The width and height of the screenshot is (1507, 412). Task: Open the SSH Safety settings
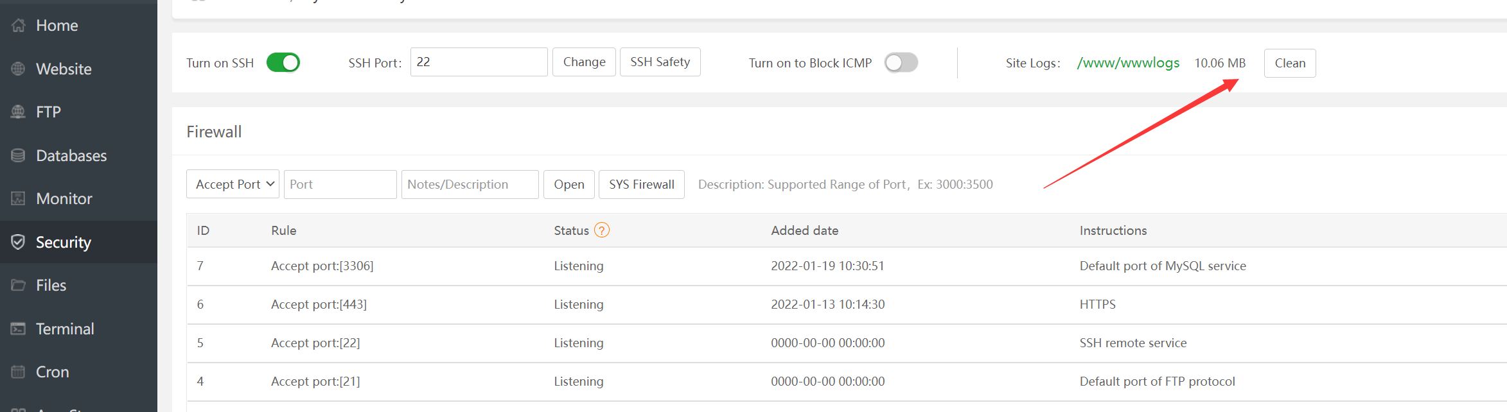tap(660, 62)
